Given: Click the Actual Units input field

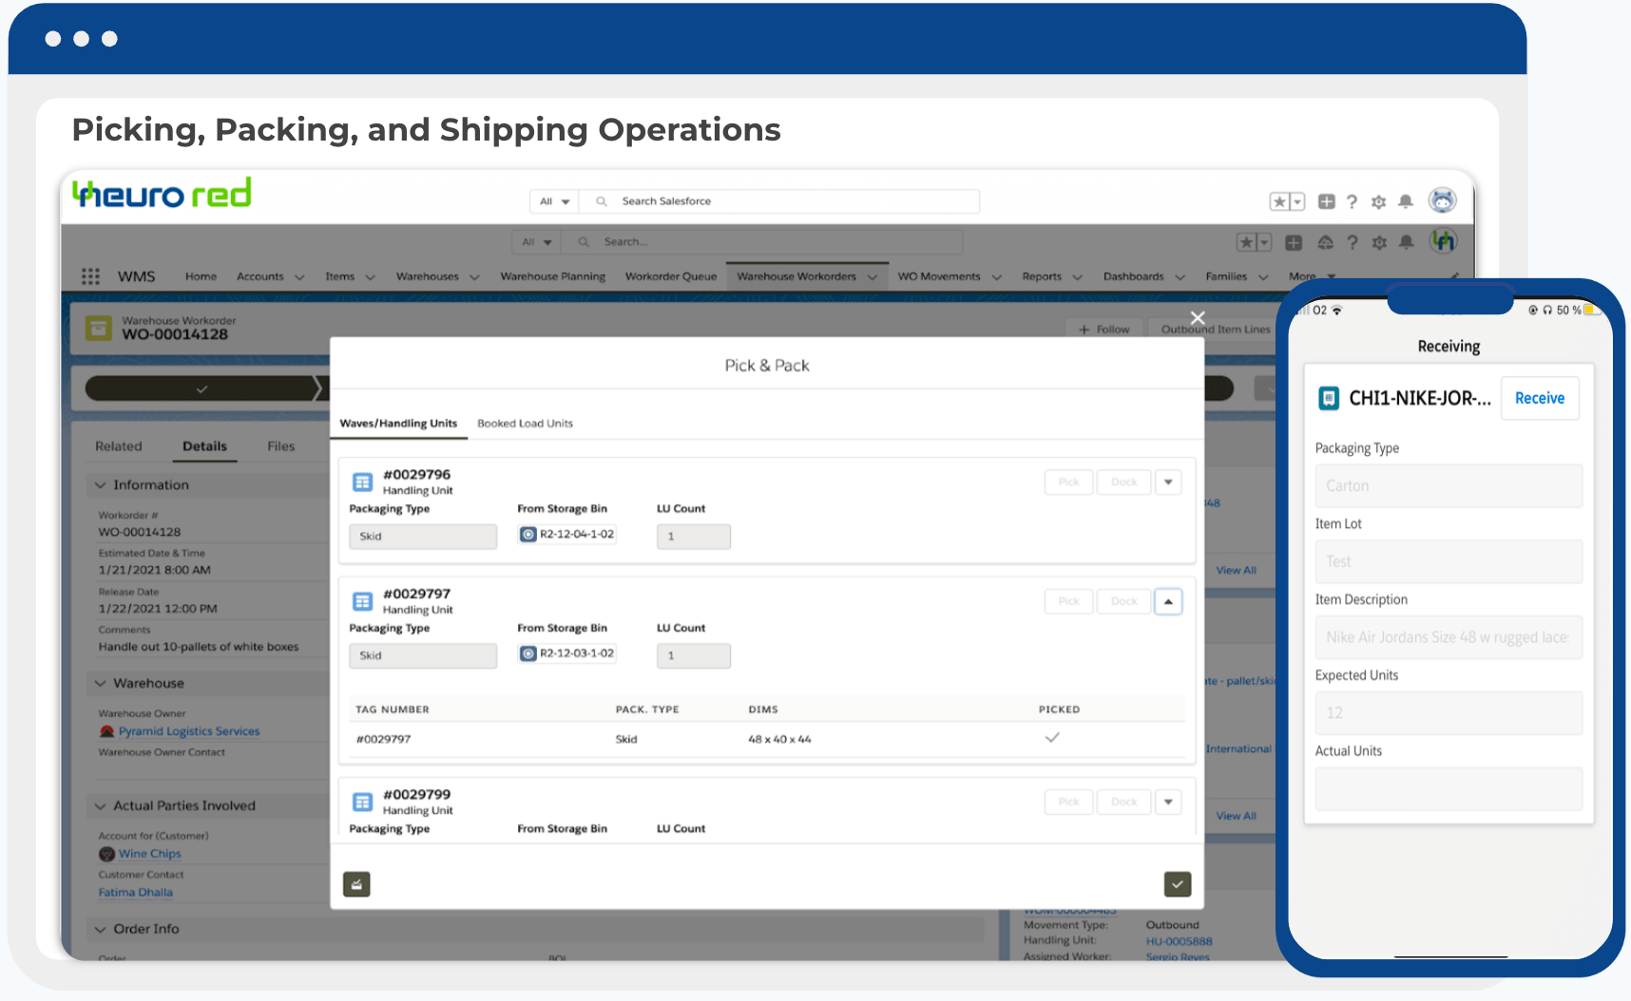Looking at the screenshot, I should pos(1448,788).
